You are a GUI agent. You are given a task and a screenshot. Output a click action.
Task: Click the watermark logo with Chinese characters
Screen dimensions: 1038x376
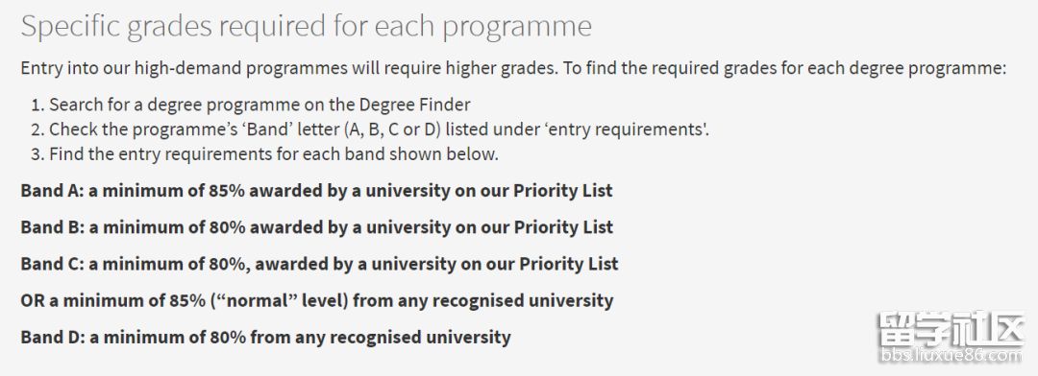[x=951, y=328]
